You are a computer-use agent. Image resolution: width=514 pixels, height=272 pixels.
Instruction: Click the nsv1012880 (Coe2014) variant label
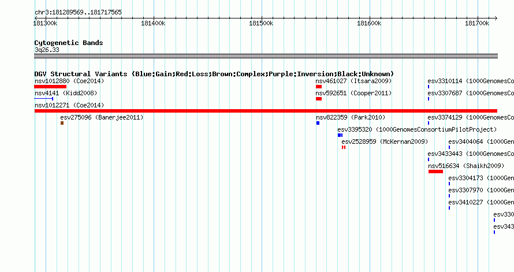[x=69, y=81]
